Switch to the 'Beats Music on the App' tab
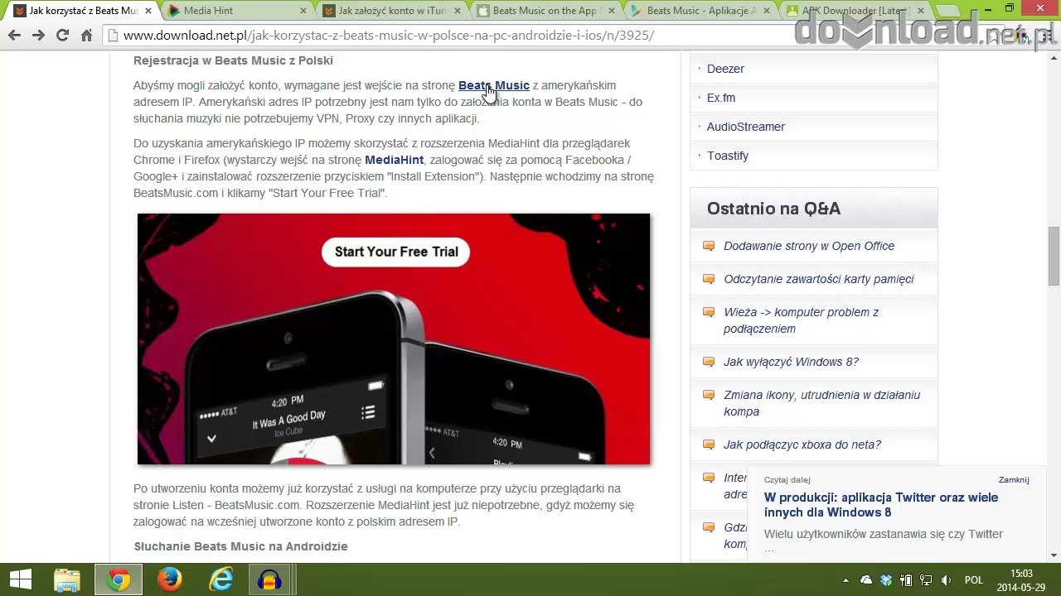 pos(545,11)
